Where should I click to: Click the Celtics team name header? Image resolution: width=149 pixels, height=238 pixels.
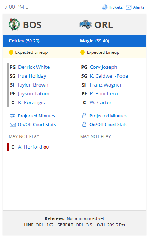tap(16, 41)
